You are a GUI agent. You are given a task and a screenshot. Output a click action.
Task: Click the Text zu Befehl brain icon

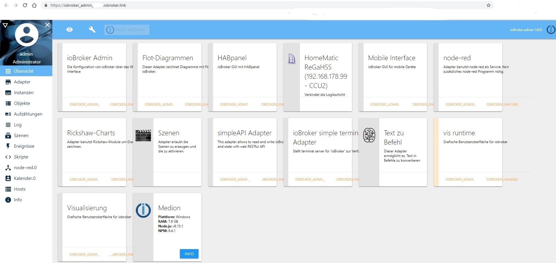click(x=369, y=135)
